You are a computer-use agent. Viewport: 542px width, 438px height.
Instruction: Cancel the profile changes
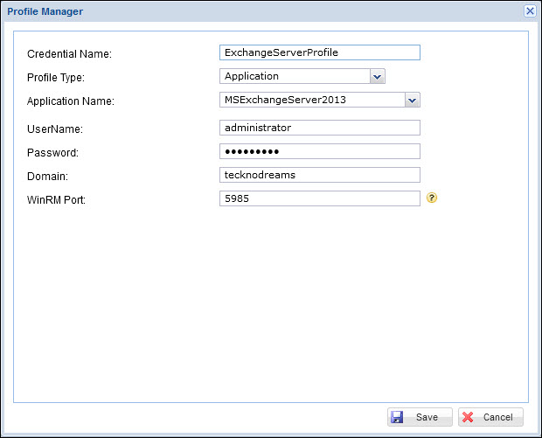coord(490,417)
